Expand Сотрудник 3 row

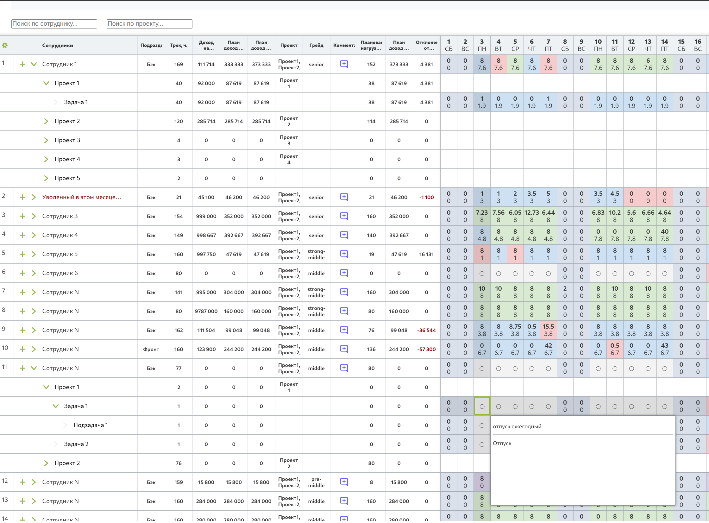[34, 216]
